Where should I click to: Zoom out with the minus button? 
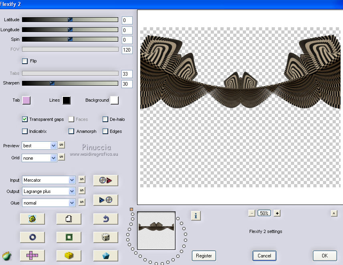pos(252,213)
